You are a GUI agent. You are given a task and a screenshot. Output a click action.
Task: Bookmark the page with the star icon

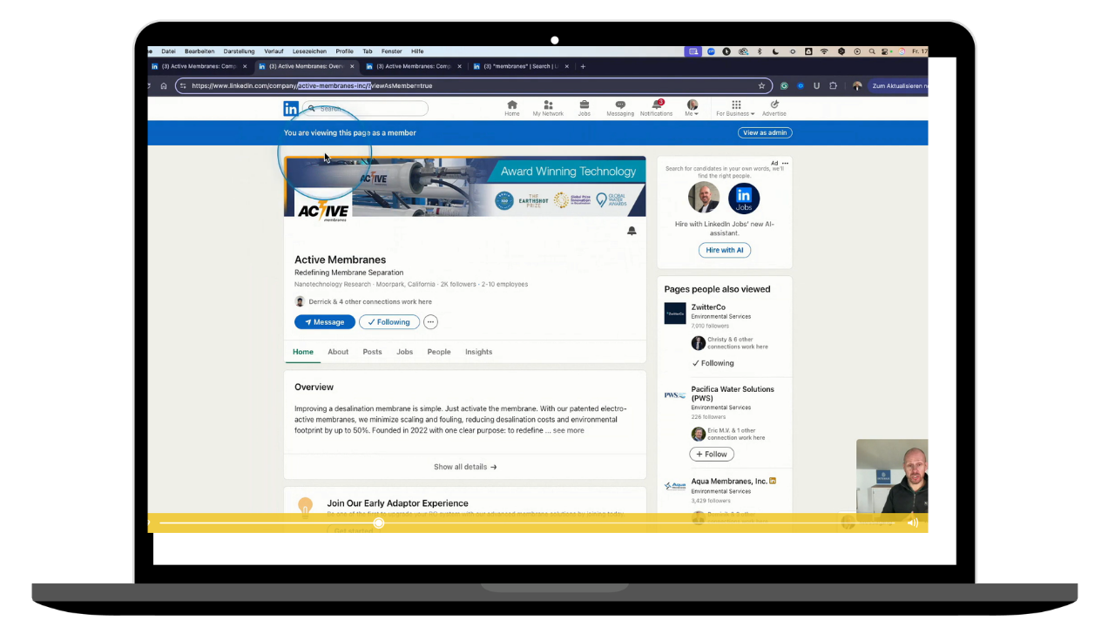(x=761, y=86)
